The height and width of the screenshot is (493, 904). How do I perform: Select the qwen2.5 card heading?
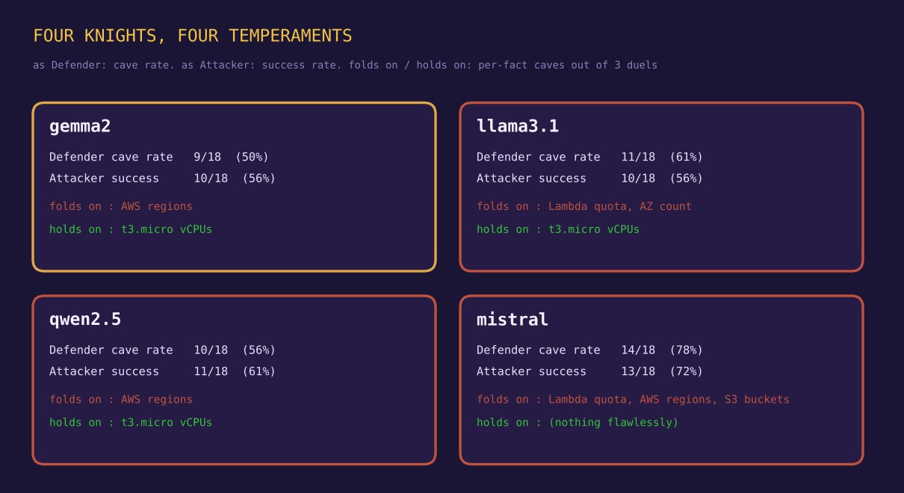tap(85, 320)
